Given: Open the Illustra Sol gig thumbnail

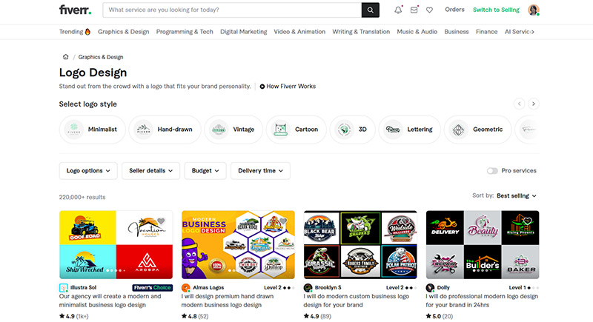Looking at the screenshot, I should pyautogui.click(x=116, y=245).
